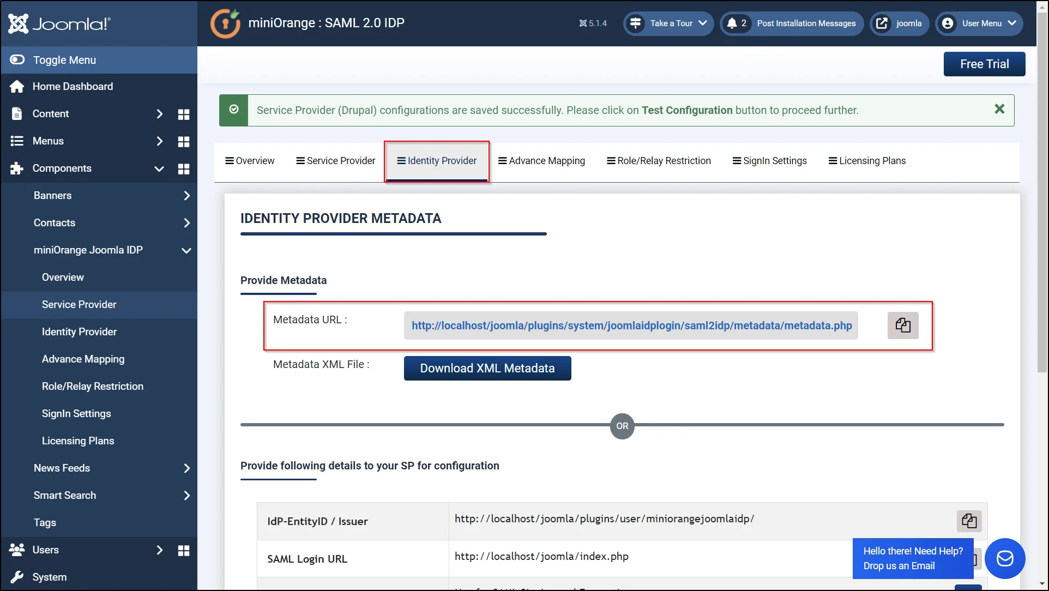This screenshot has width=1049, height=591.
Task: Click the Content file icon
Action: 17,114
